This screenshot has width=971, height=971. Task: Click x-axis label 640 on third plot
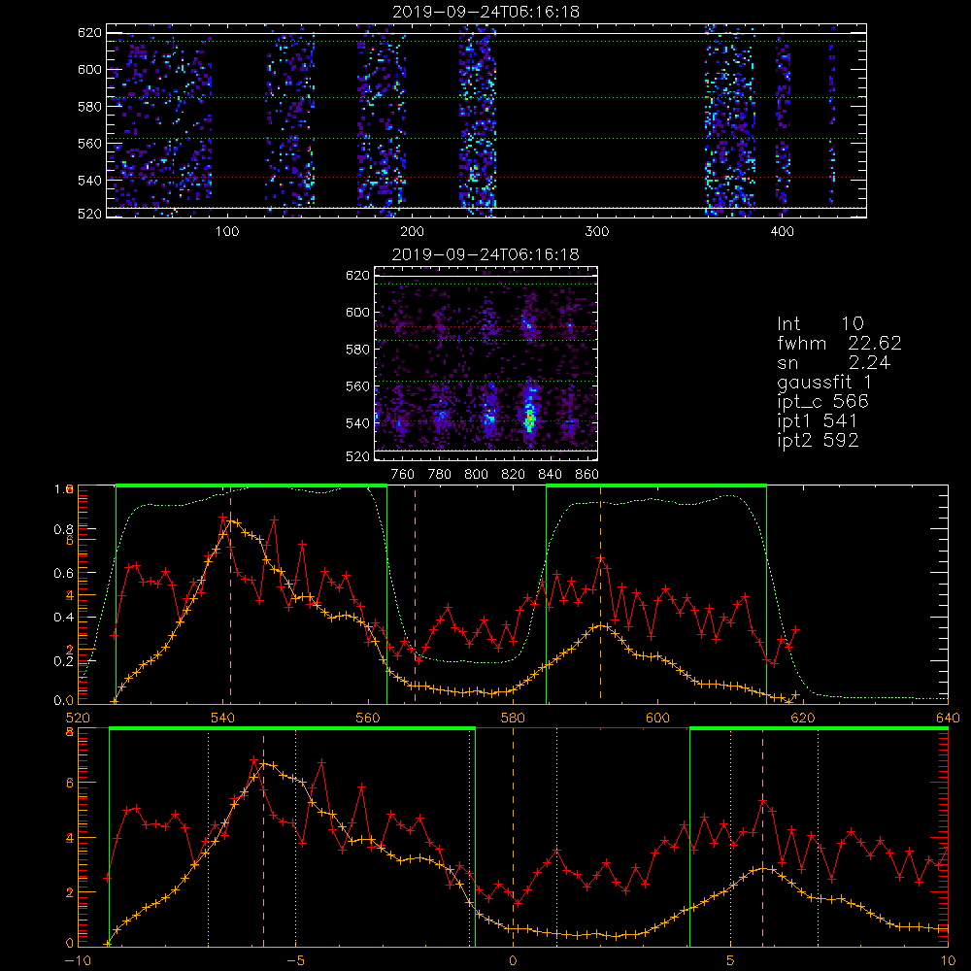pos(948,719)
